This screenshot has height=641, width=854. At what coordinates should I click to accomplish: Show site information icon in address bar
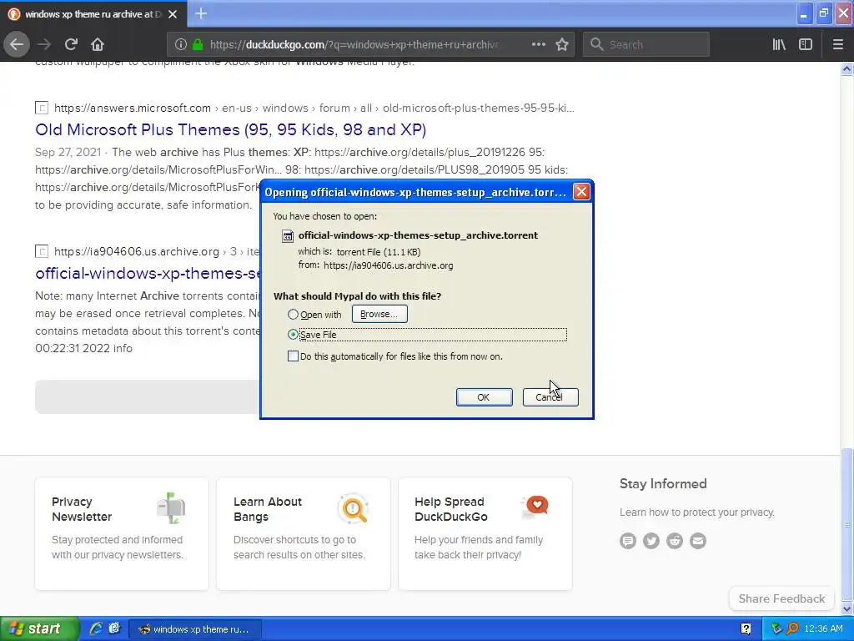coord(181,45)
